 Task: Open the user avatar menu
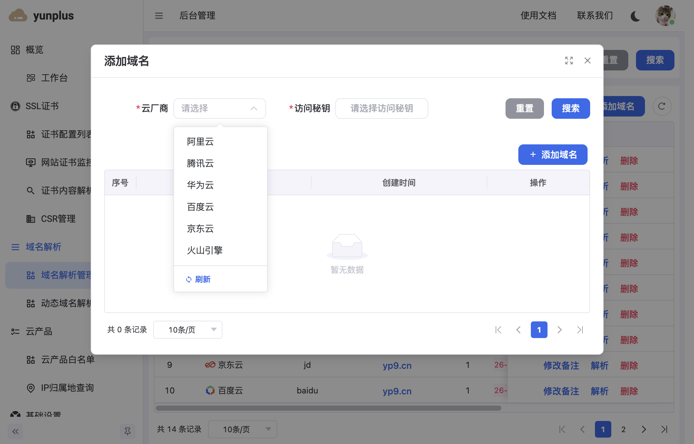point(665,15)
